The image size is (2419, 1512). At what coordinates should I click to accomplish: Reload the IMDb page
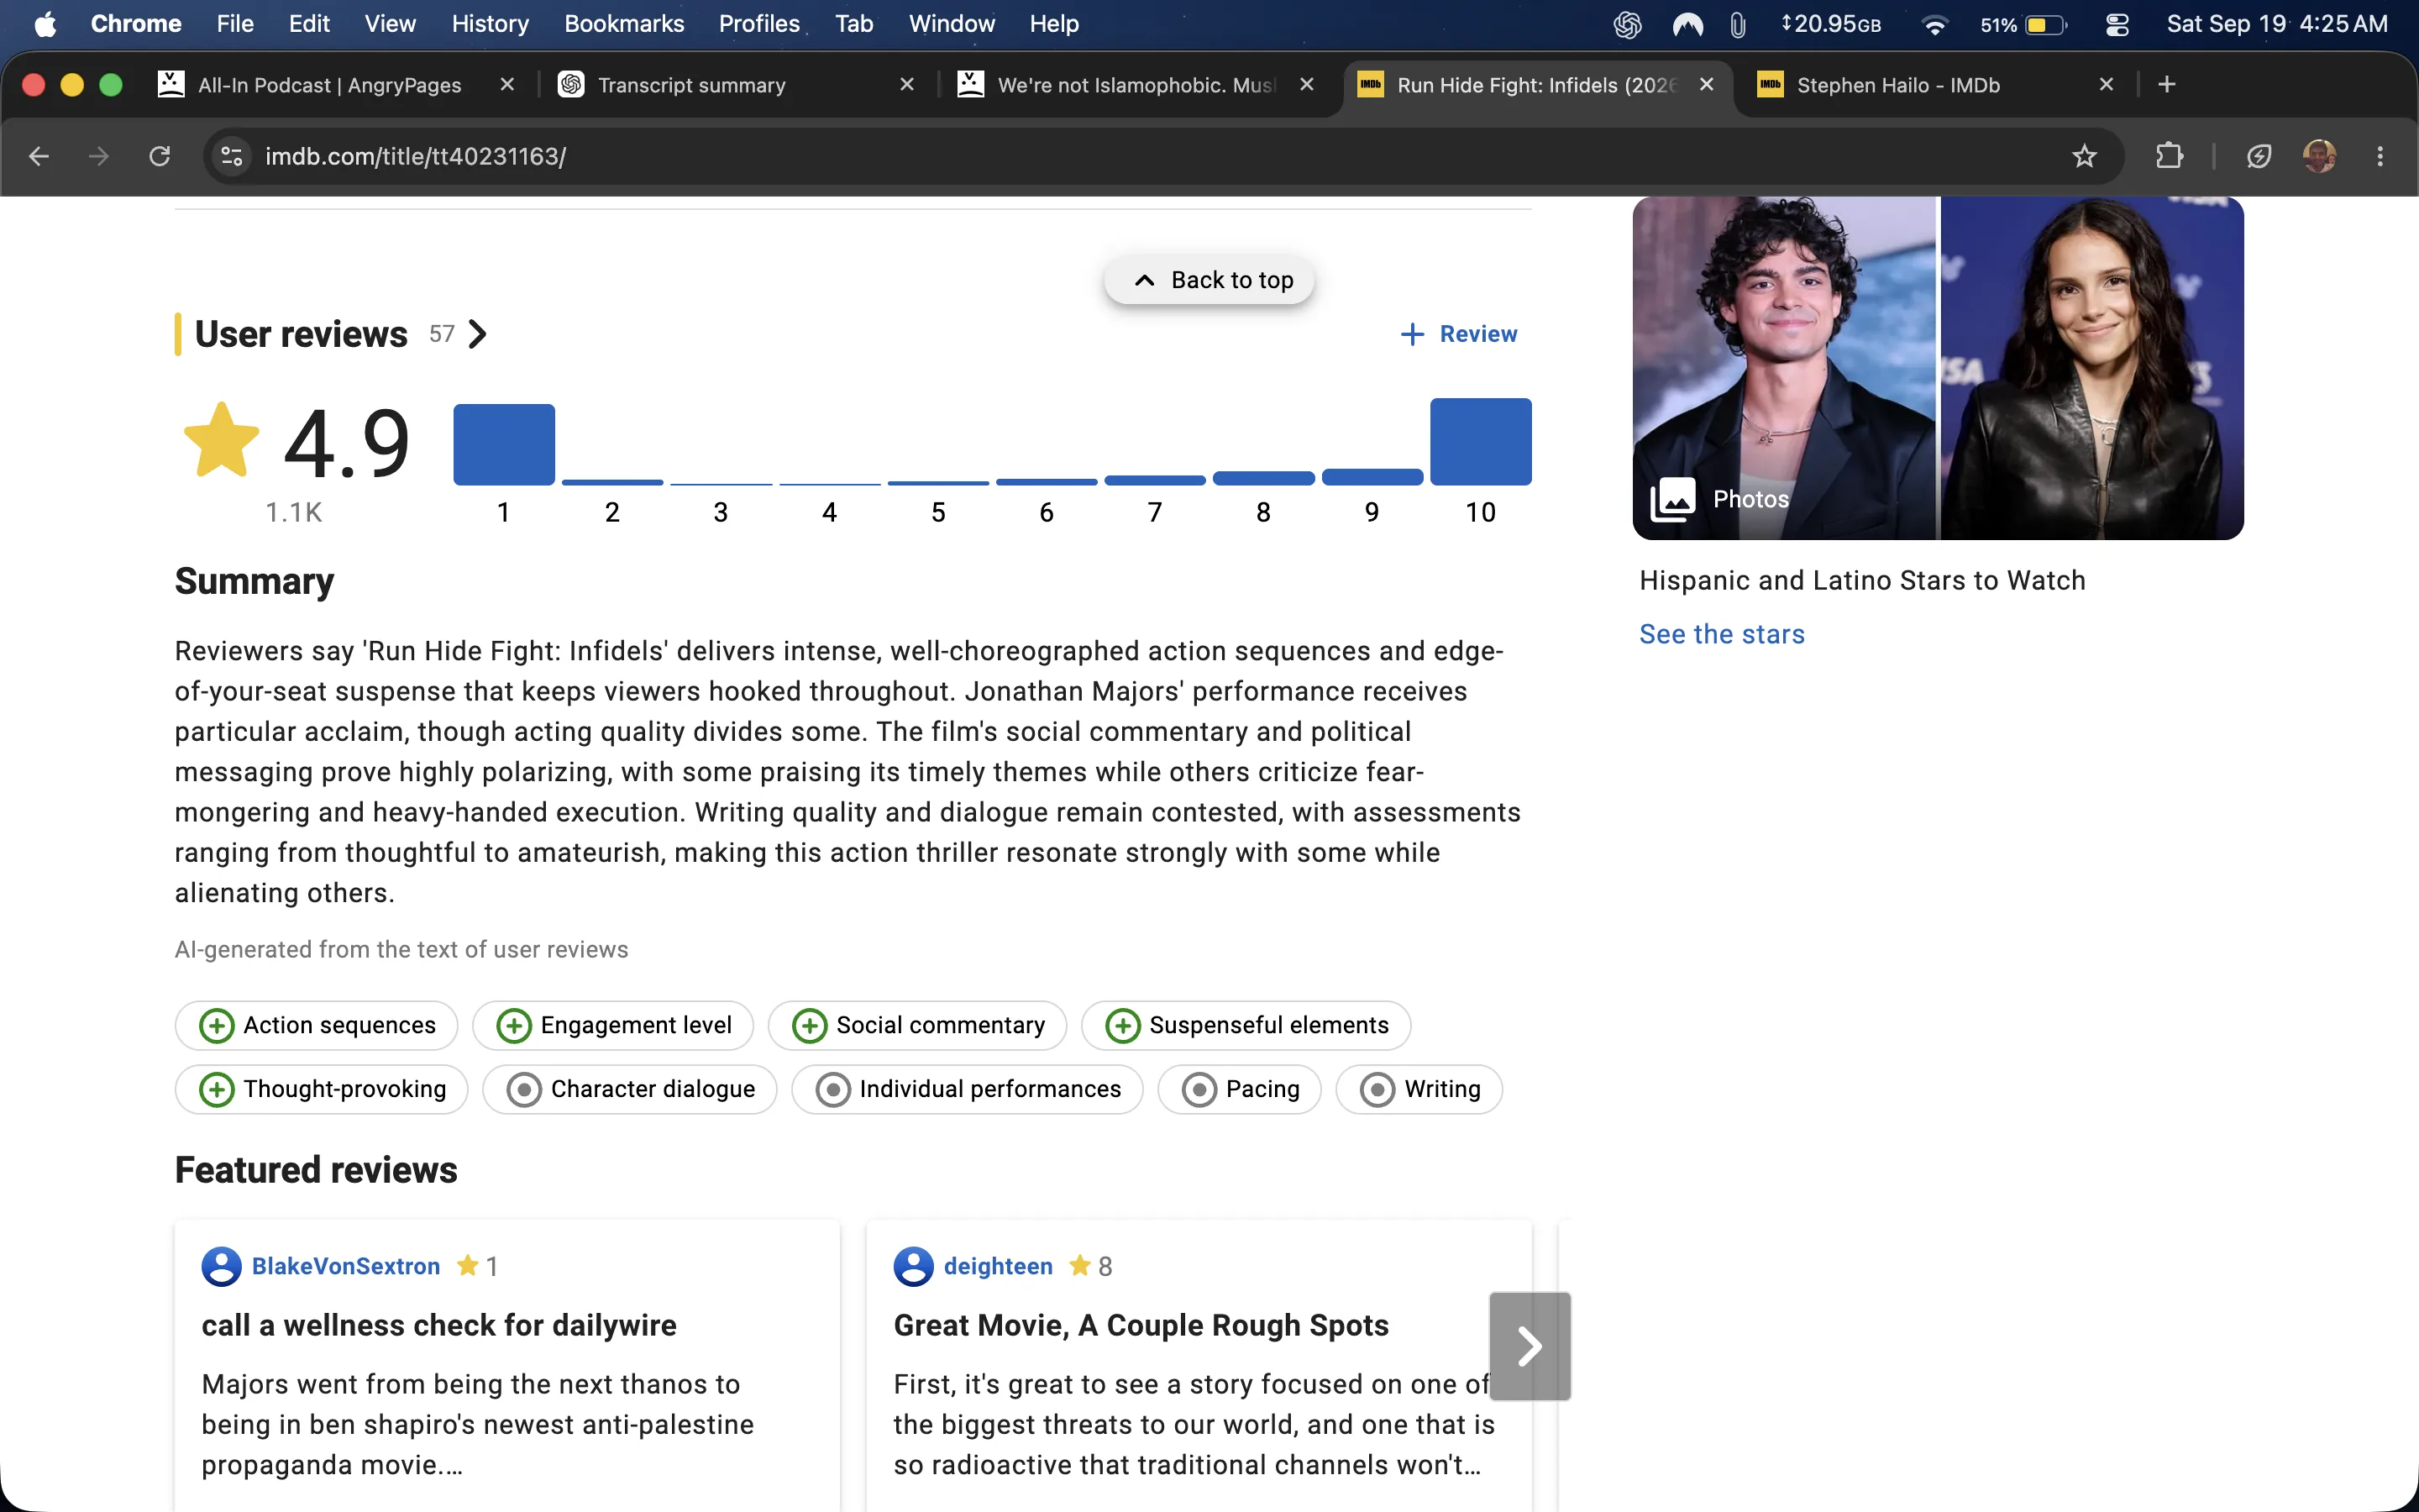pos(159,156)
